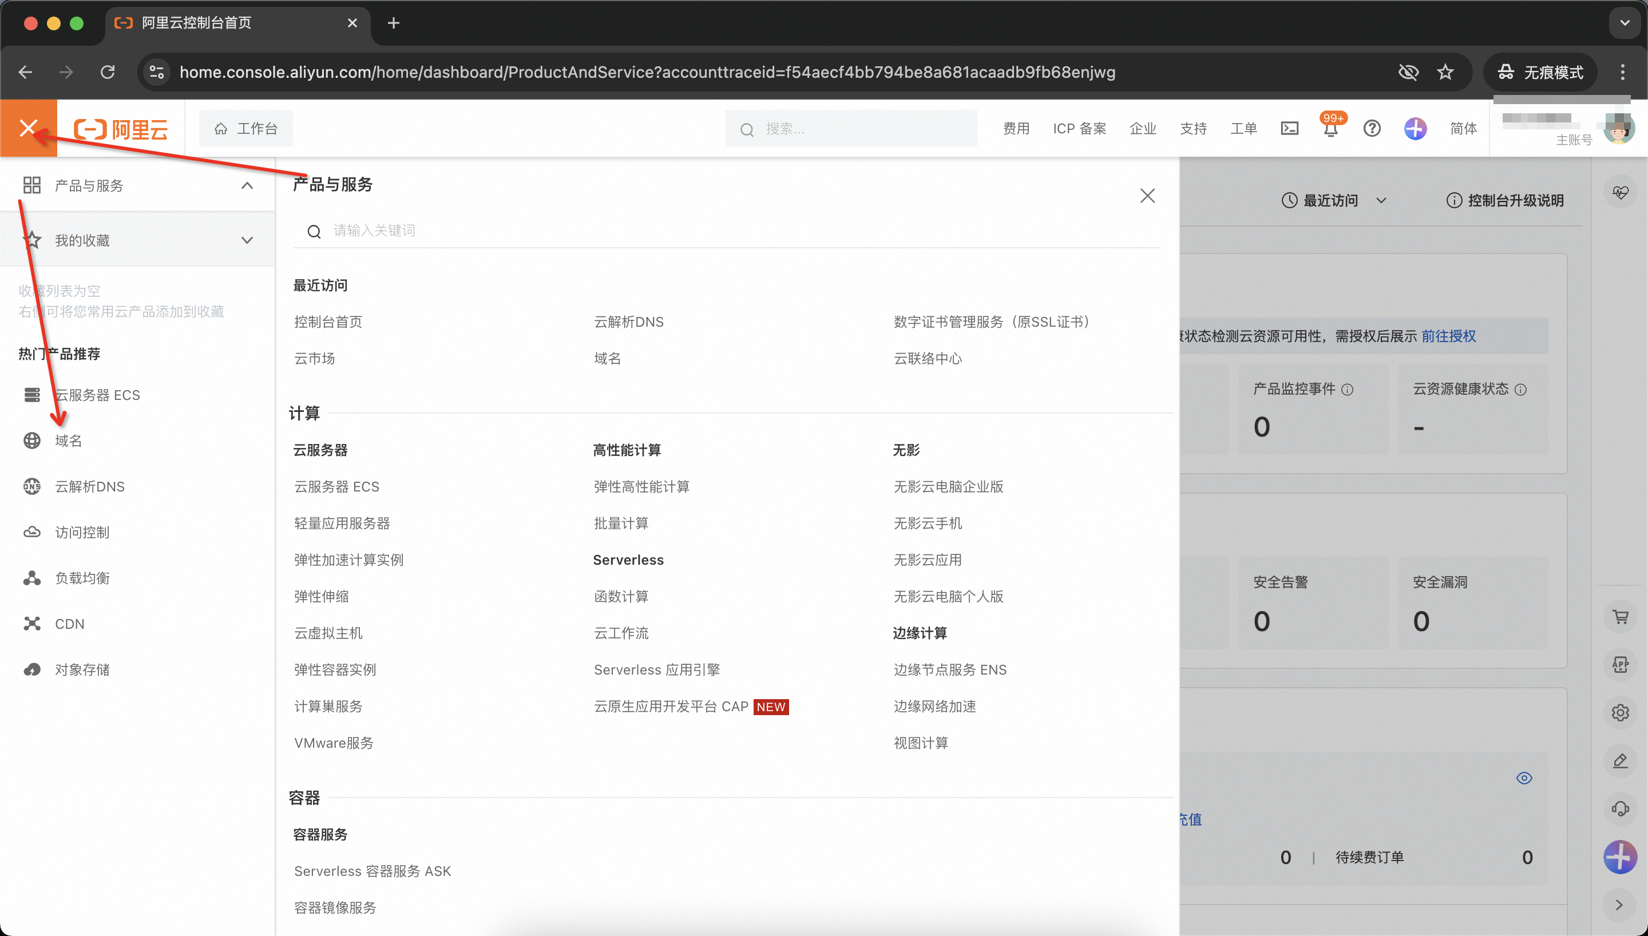Open the settings gear on right rail
The width and height of the screenshot is (1648, 936).
tap(1621, 712)
